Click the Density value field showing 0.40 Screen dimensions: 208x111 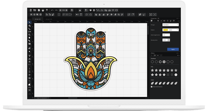pos(165,40)
